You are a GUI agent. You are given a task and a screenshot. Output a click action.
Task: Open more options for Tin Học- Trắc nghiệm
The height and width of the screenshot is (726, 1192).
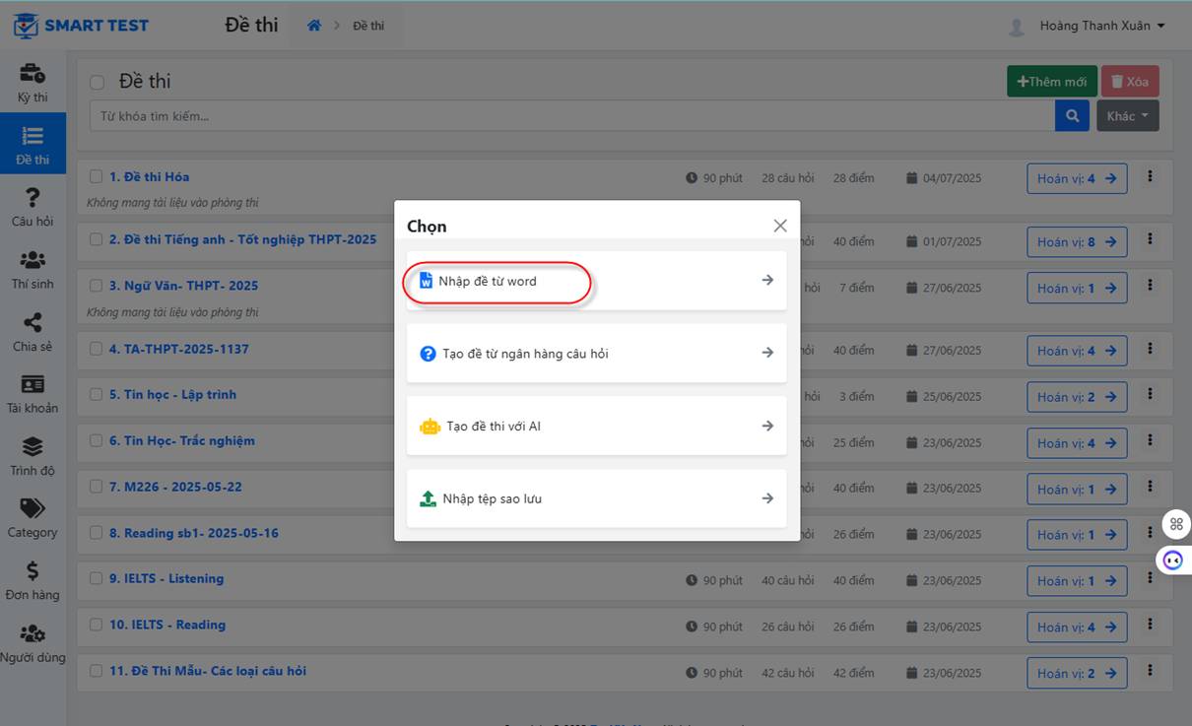pyautogui.click(x=1150, y=440)
